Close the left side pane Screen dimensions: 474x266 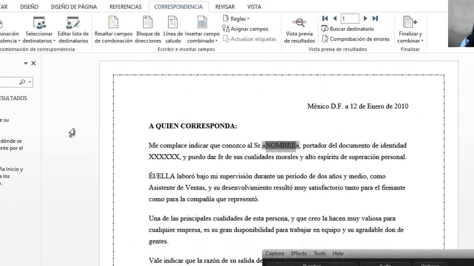[x=33, y=63]
